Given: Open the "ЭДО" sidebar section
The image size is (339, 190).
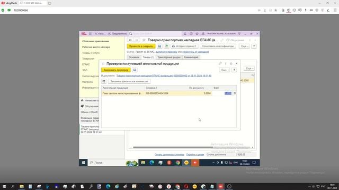Looking at the screenshot, I should pyautogui.click(x=85, y=70).
